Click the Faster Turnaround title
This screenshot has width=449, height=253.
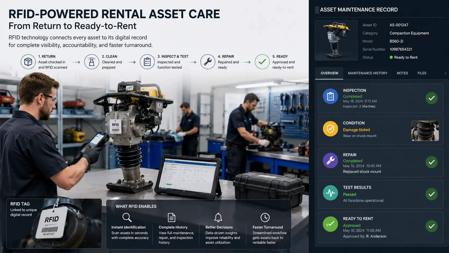pyautogui.click(x=267, y=227)
